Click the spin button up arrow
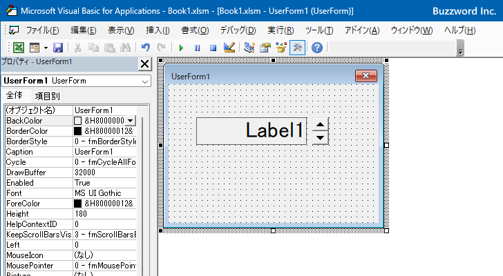The height and width of the screenshot is (276, 503). pos(320,125)
